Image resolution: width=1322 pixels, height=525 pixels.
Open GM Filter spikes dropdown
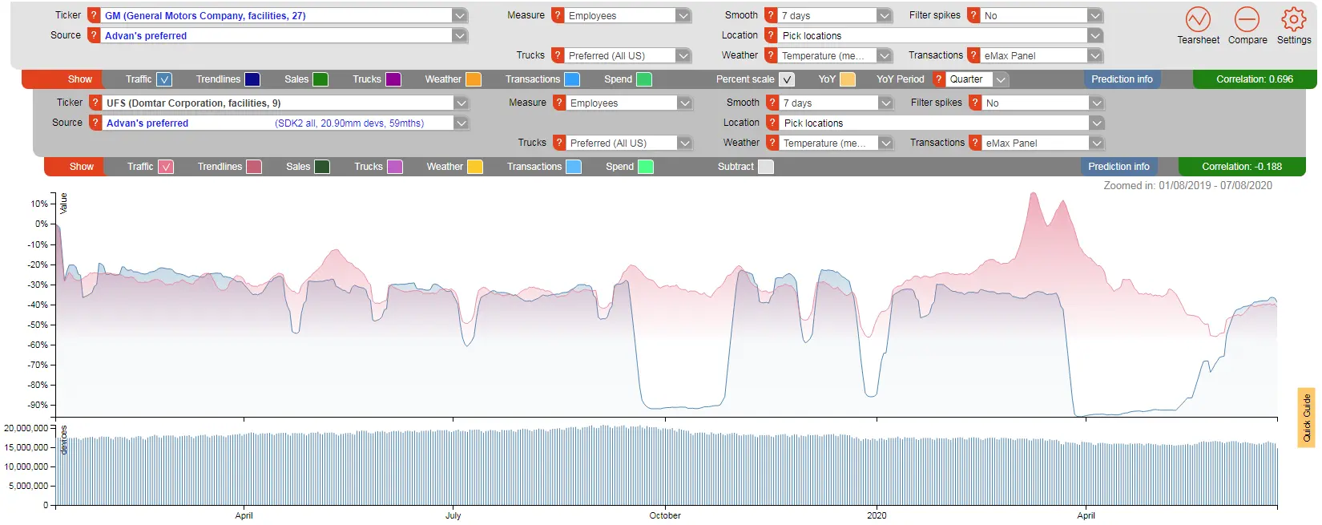[1094, 15]
